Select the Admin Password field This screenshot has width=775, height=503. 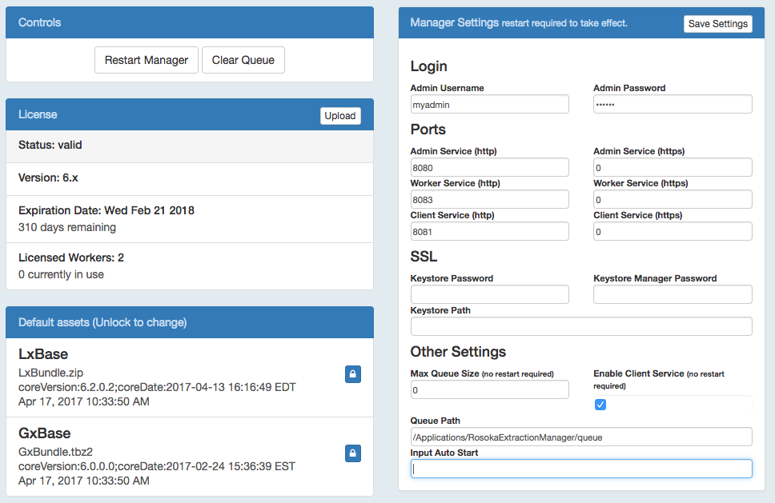(x=672, y=104)
